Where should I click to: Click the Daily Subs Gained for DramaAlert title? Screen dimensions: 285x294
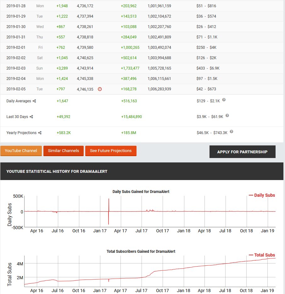coord(141,192)
